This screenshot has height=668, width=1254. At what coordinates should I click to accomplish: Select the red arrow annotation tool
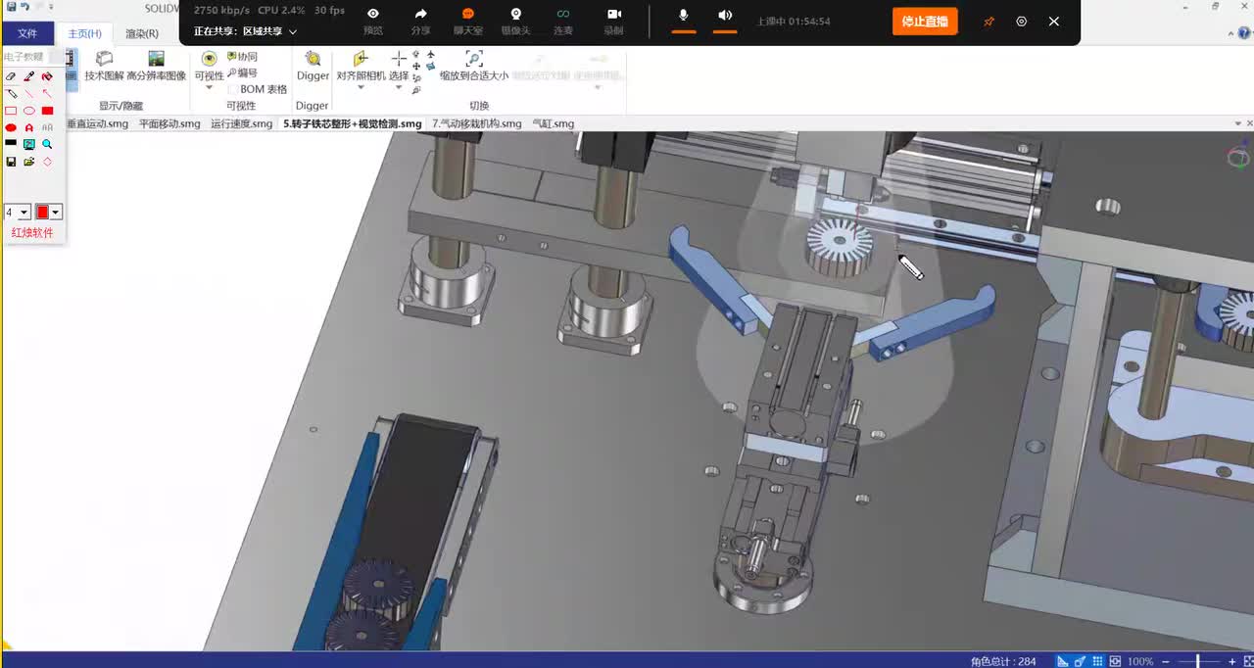[47, 93]
